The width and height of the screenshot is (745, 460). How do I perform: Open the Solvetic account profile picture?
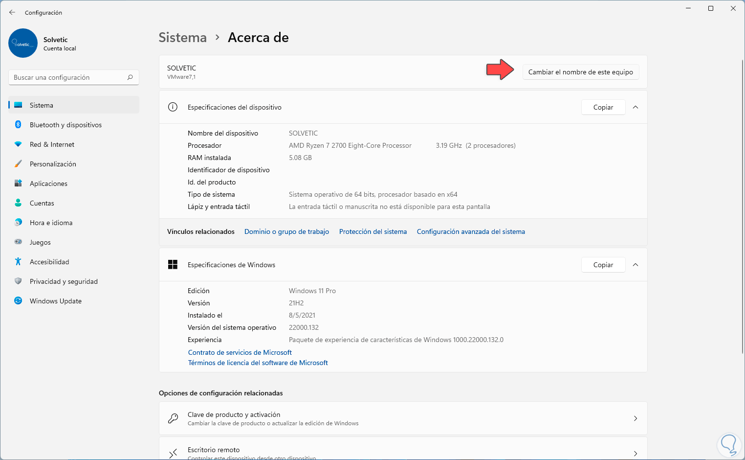[23, 43]
